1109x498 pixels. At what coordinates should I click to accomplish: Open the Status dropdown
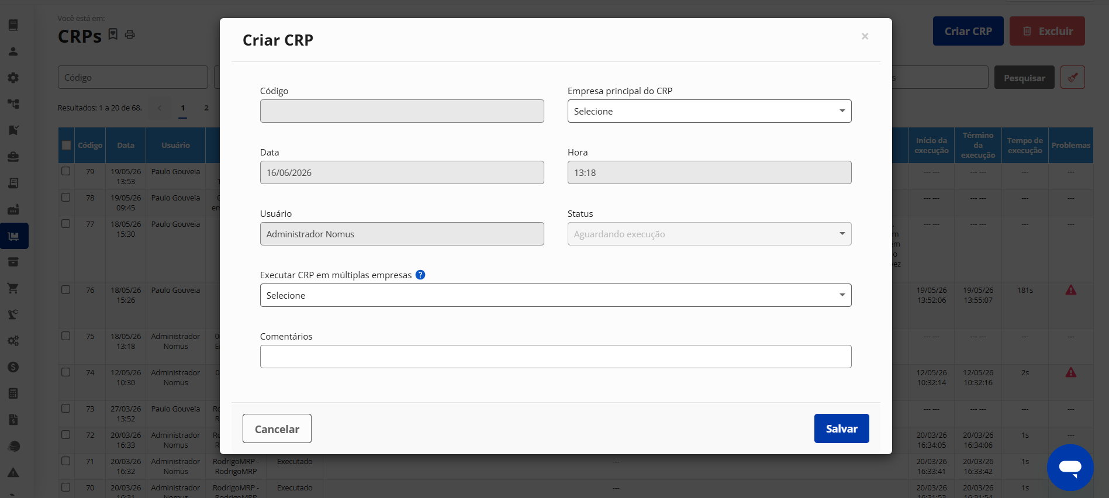coord(709,234)
